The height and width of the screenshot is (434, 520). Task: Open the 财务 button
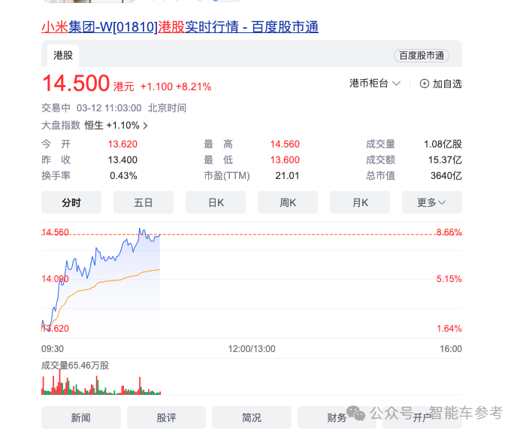(x=337, y=417)
